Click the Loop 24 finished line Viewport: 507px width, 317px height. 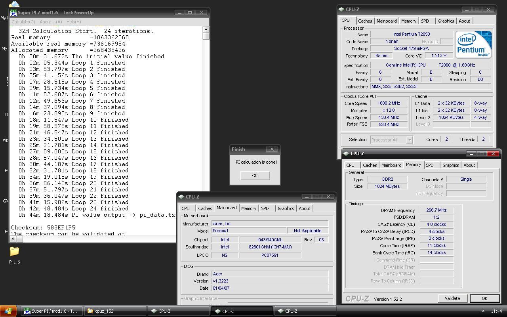point(74,208)
